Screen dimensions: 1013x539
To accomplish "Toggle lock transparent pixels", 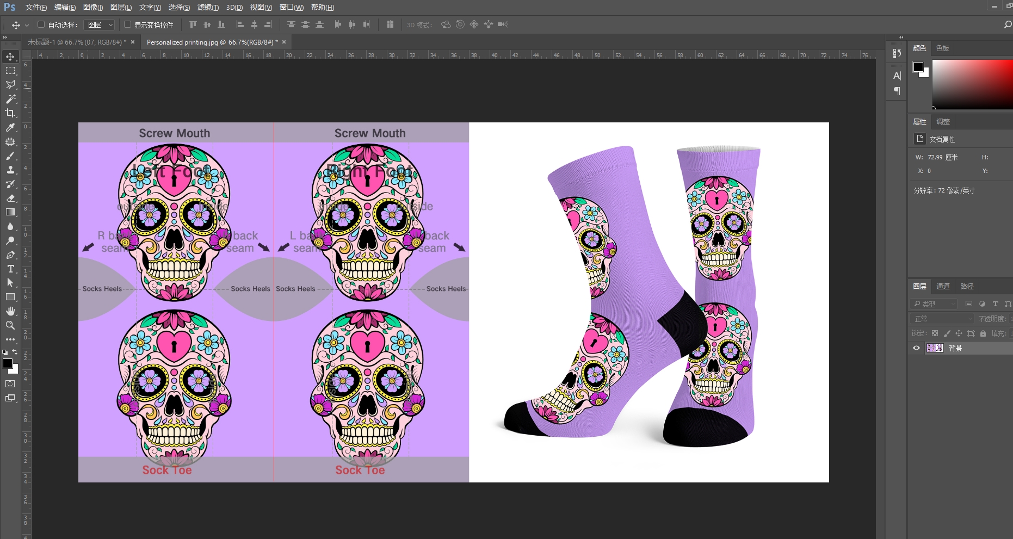I will [x=935, y=333].
